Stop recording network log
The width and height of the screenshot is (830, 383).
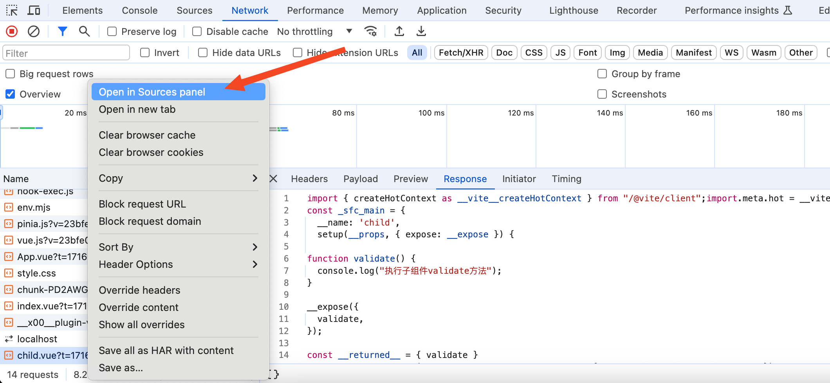click(12, 31)
